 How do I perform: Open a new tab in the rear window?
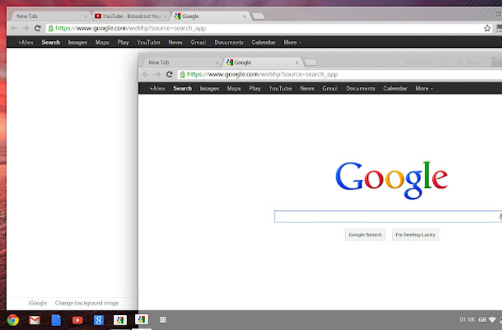(x=258, y=16)
